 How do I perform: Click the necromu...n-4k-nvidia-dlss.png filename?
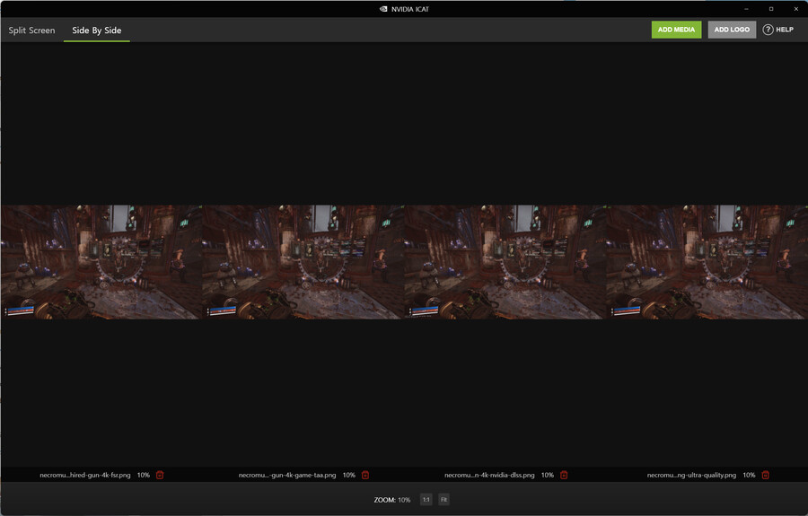pyautogui.click(x=489, y=475)
